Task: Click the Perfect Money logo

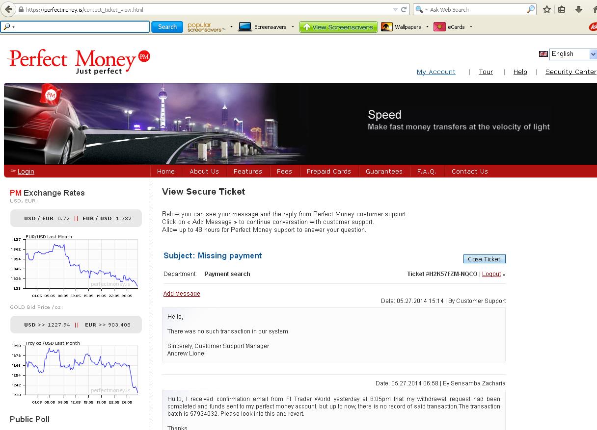Action: point(79,61)
